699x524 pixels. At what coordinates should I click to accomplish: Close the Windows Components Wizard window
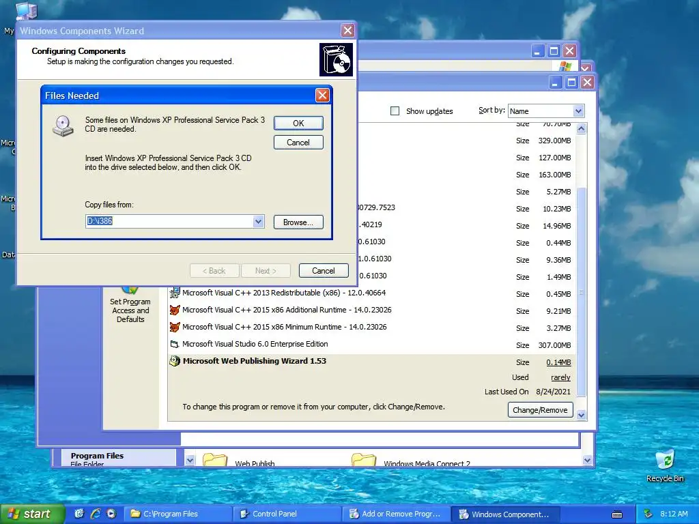click(347, 31)
